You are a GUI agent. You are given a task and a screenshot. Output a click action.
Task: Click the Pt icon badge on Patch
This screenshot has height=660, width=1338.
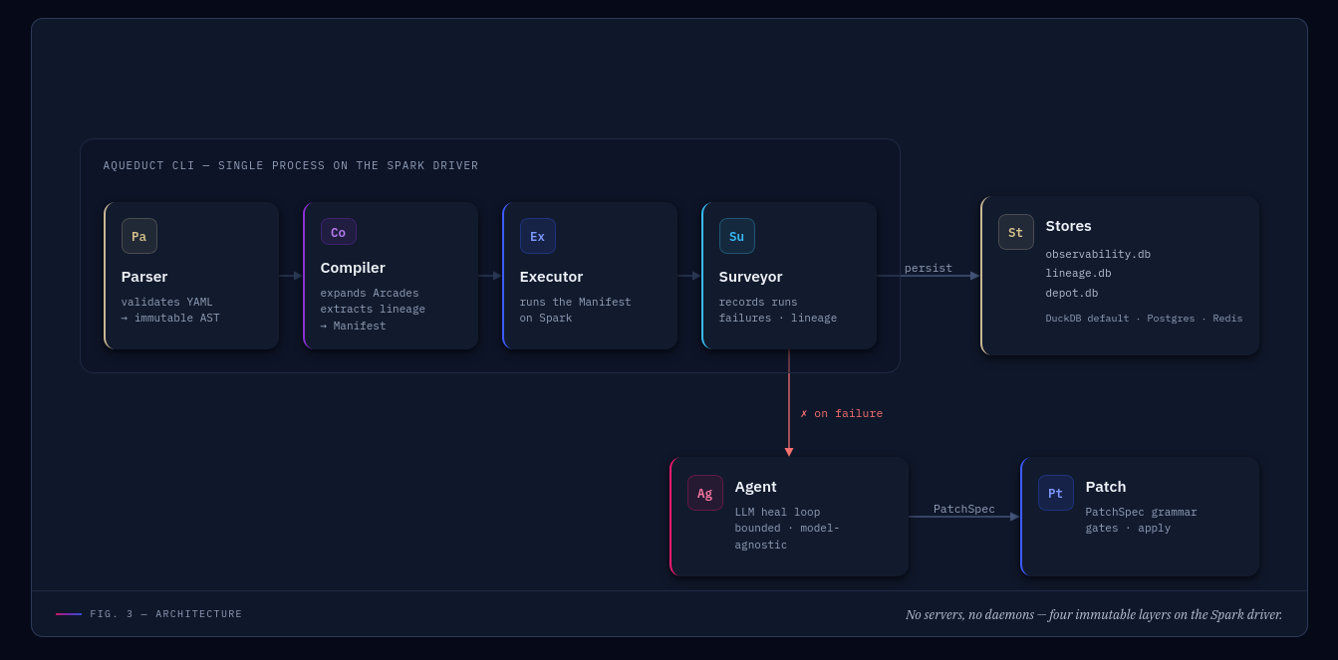coord(1056,493)
